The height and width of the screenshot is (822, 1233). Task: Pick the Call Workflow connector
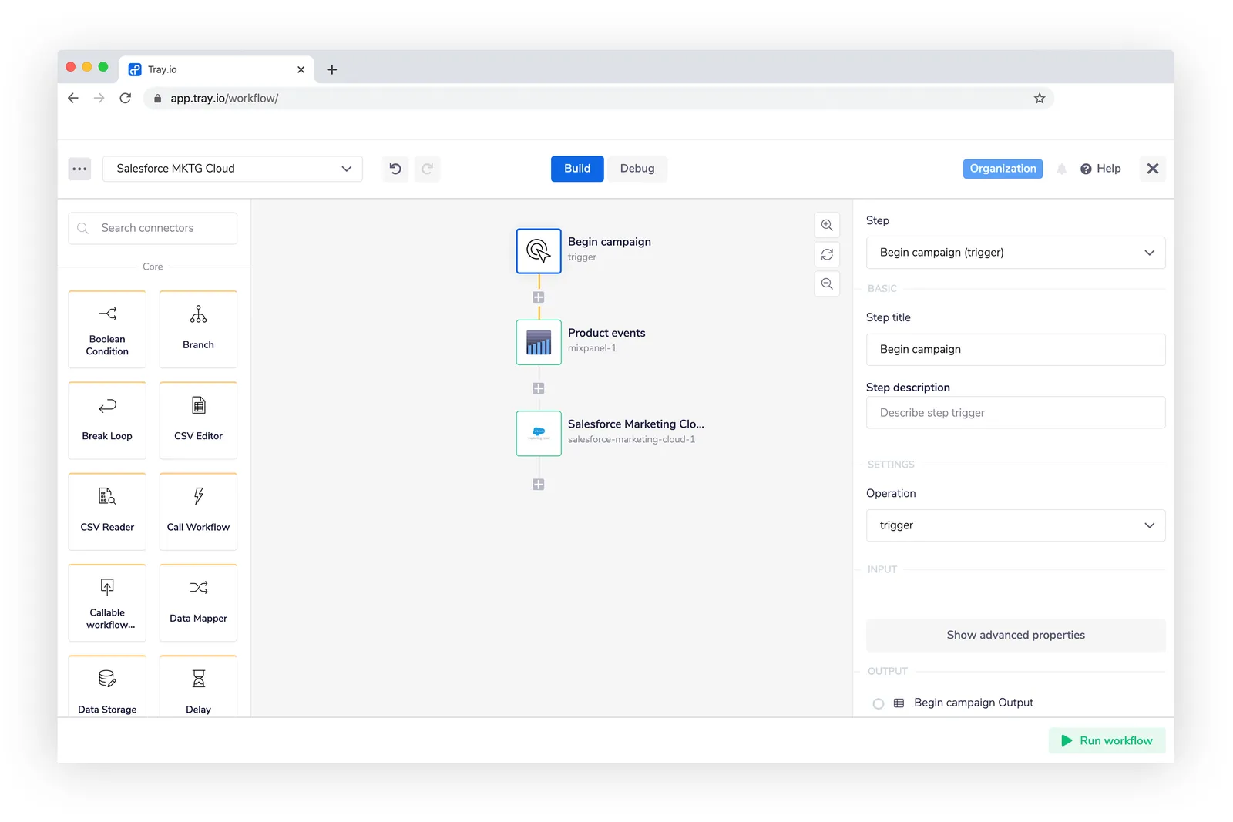(198, 512)
